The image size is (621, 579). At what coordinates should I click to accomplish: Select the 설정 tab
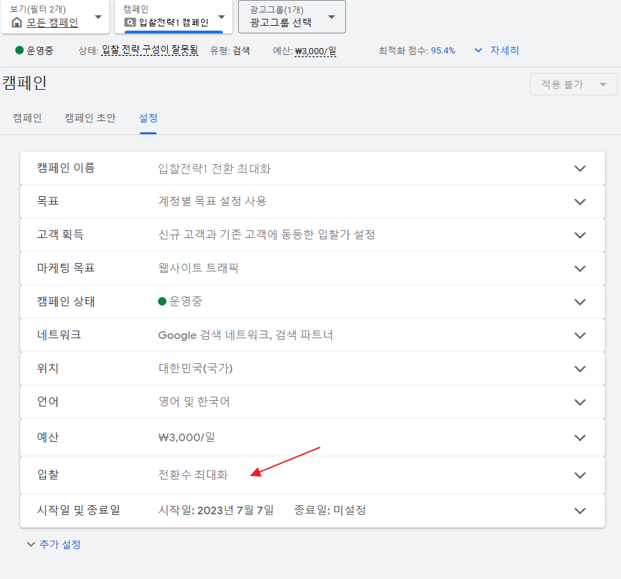coord(148,118)
